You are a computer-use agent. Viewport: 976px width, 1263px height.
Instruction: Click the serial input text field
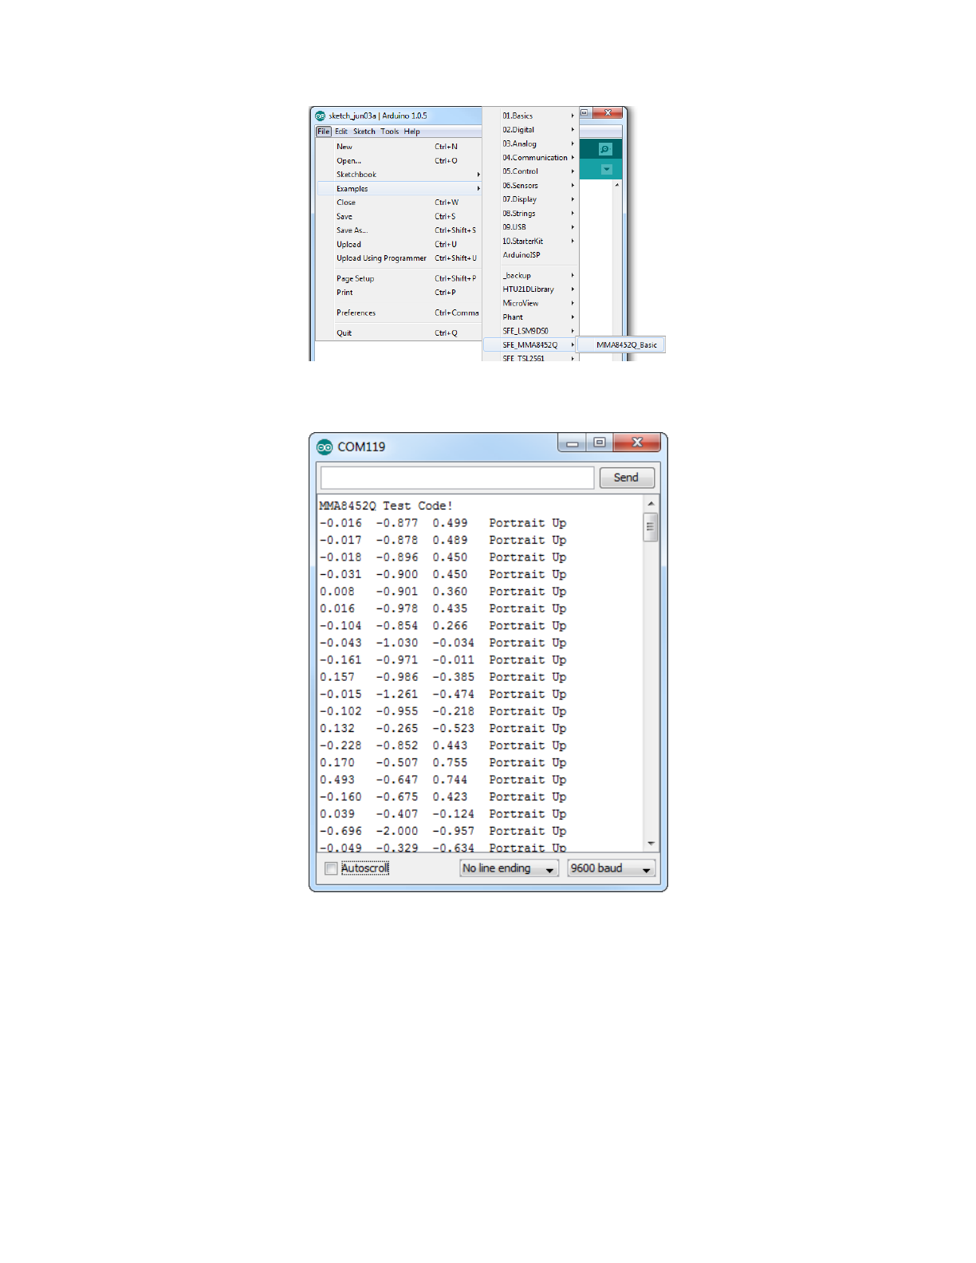pos(458,478)
